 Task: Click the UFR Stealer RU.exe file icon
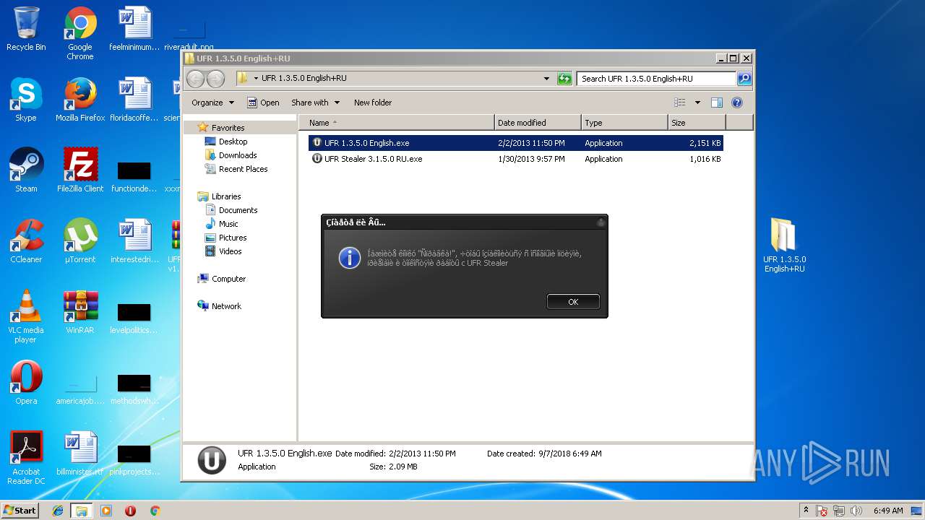[317, 159]
